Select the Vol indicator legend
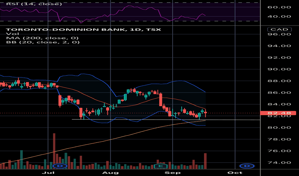299x176 pixels. point(13,34)
